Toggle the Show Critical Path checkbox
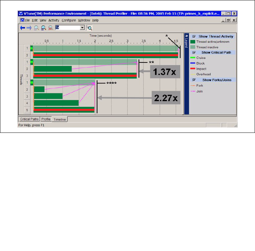 pos(194,52)
